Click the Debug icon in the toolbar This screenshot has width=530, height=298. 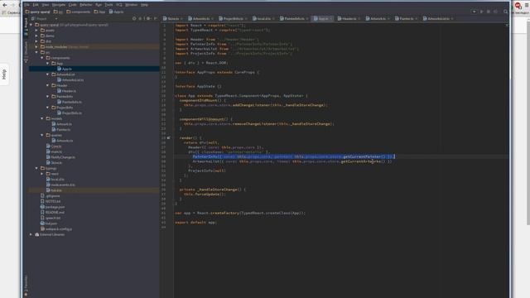(489, 12)
